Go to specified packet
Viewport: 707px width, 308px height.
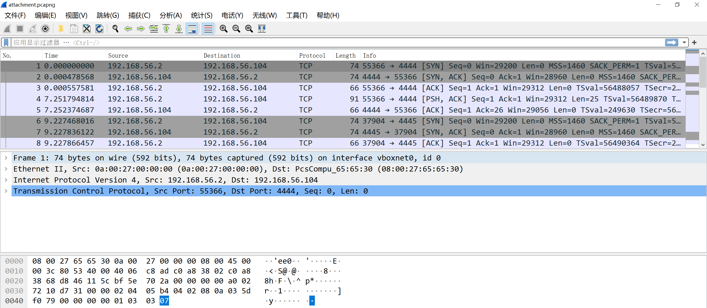click(x=154, y=29)
